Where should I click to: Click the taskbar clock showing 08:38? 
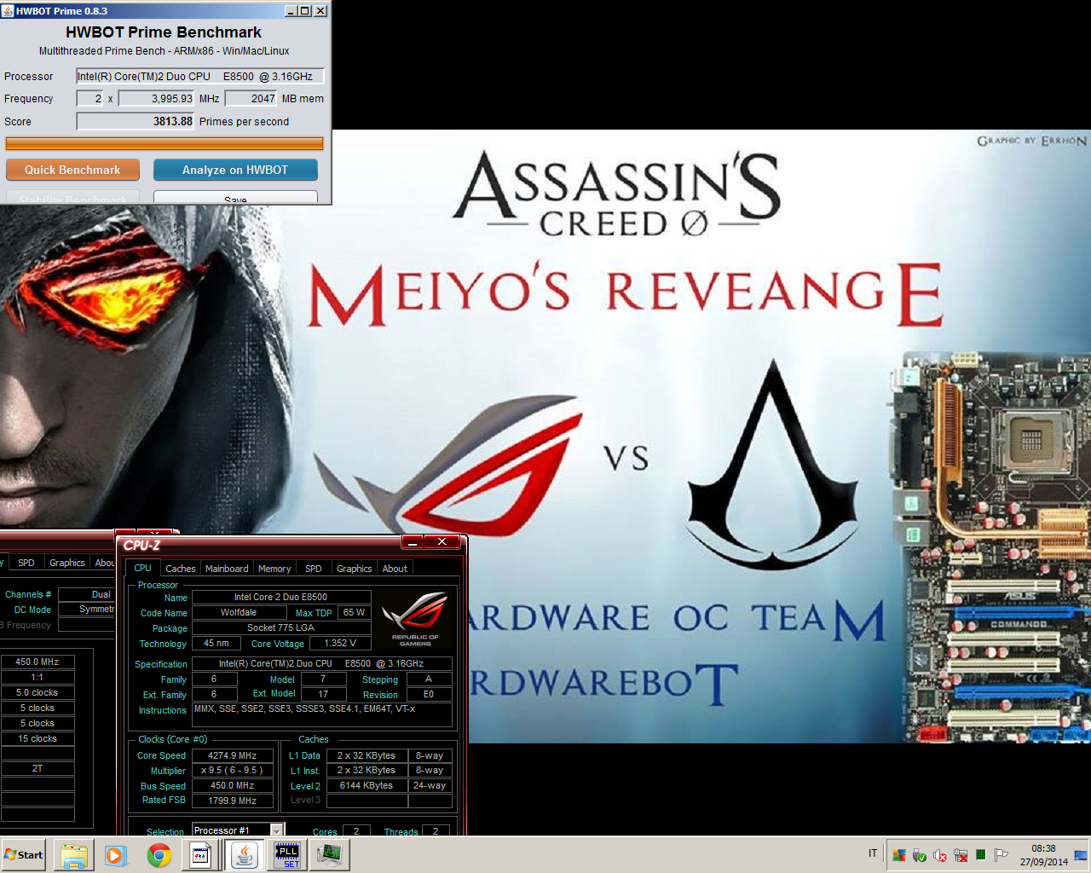(x=1043, y=855)
